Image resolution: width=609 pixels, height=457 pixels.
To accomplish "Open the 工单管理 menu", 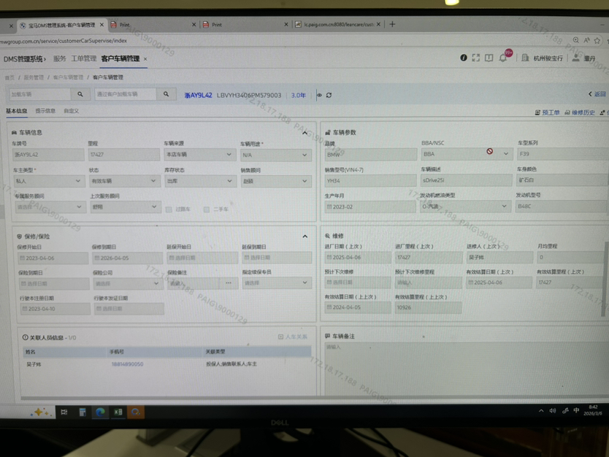I will (83, 58).
